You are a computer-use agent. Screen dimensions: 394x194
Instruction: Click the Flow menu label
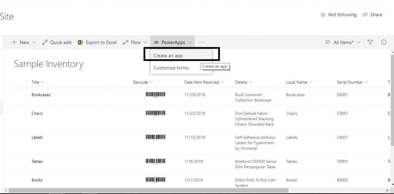click(136, 42)
